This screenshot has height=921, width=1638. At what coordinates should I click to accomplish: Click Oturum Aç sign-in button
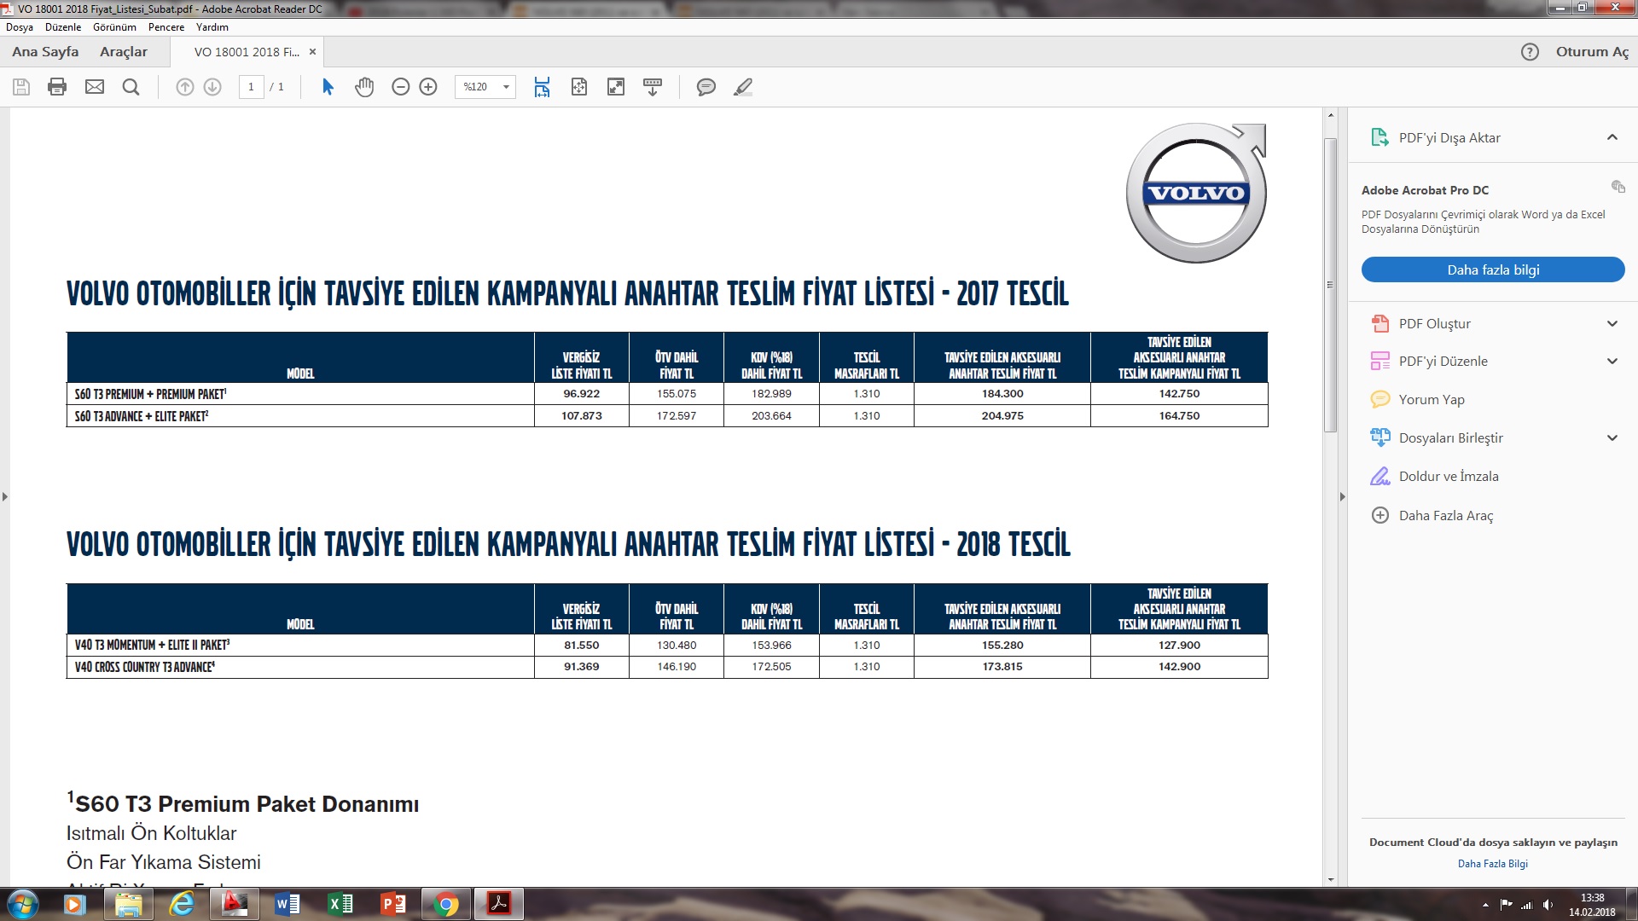tap(1592, 52)
